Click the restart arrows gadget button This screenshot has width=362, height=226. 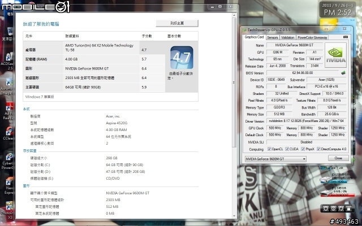[x=341, y=208]
